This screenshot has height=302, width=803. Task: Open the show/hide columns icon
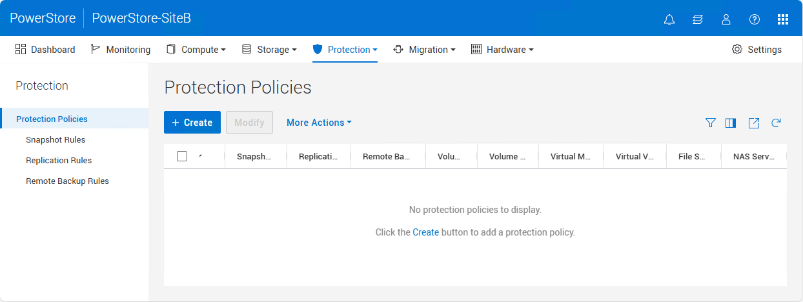point(731,123)
